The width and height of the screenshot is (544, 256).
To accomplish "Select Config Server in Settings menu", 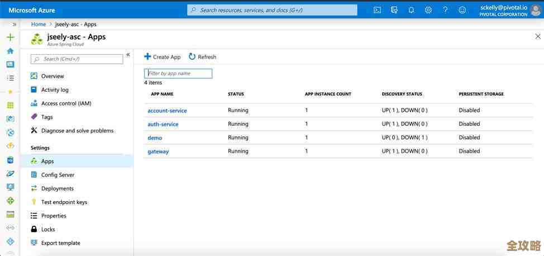I will click(58, 175).
